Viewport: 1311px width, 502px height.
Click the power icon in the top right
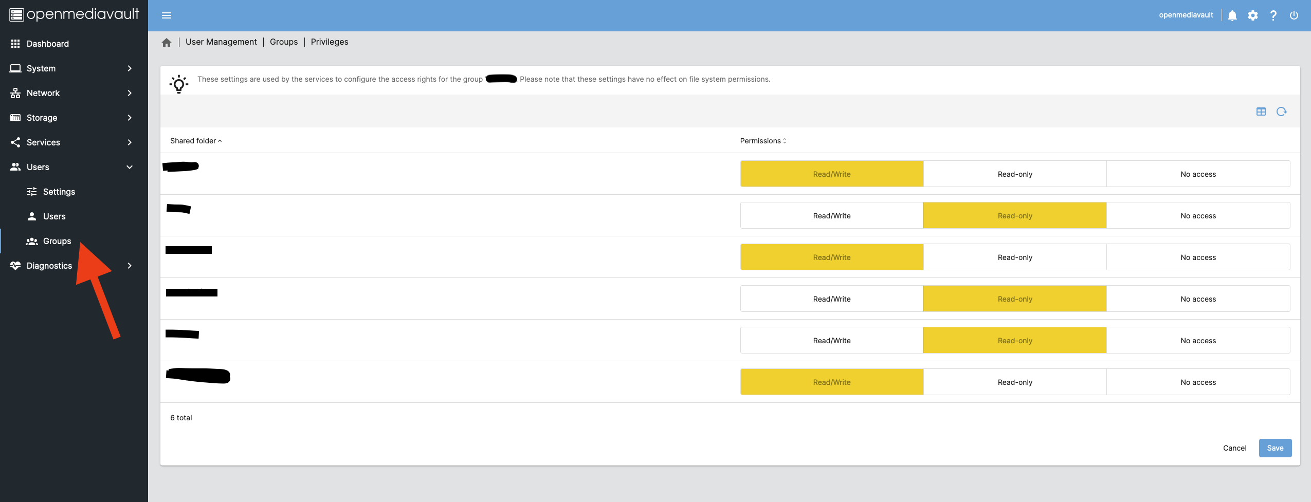tap(1294, 15)
